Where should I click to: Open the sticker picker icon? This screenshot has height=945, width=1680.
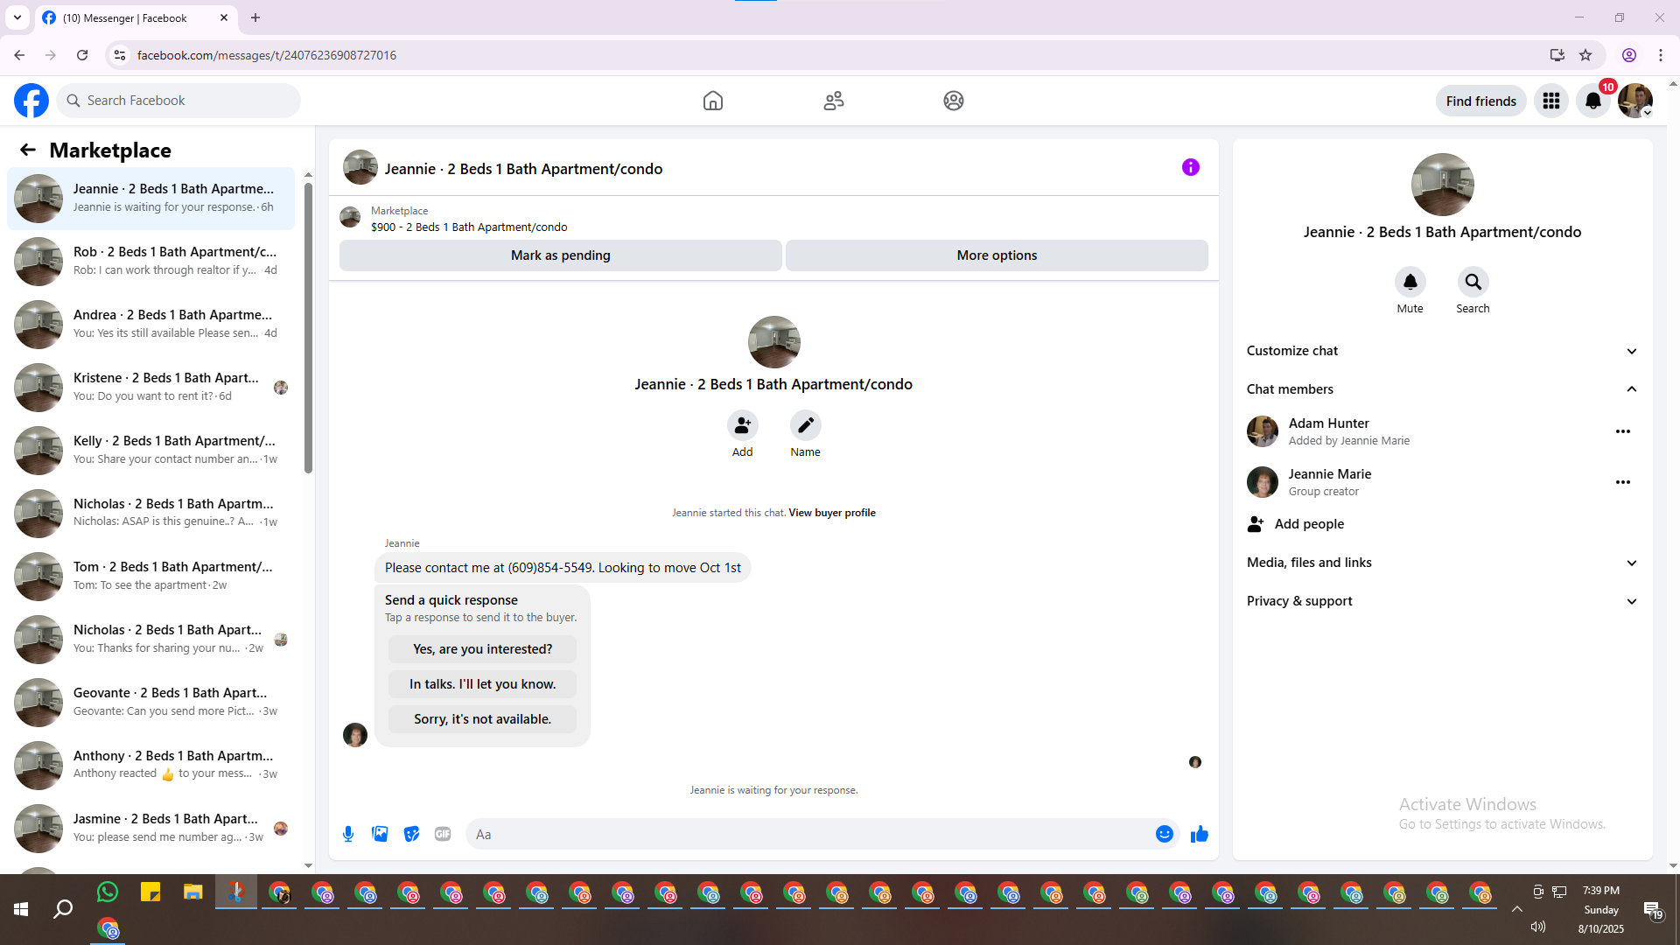[411, 834]
